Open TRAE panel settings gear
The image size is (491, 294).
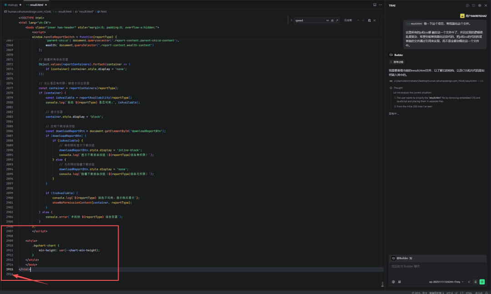coord(479,5)
